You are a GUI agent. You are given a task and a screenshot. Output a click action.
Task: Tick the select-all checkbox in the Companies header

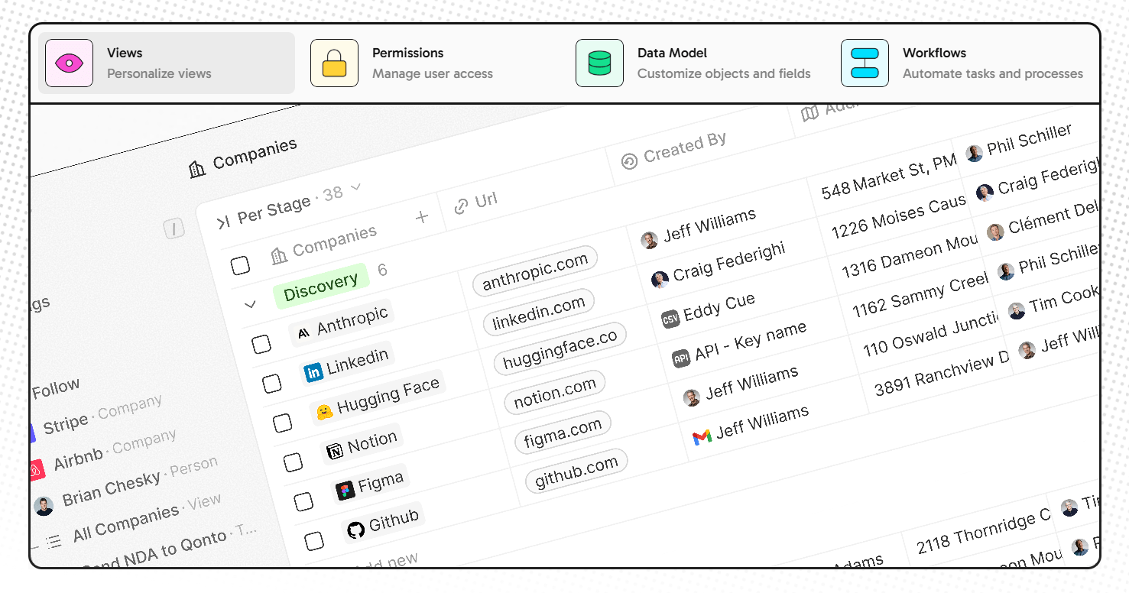[241, 265]
